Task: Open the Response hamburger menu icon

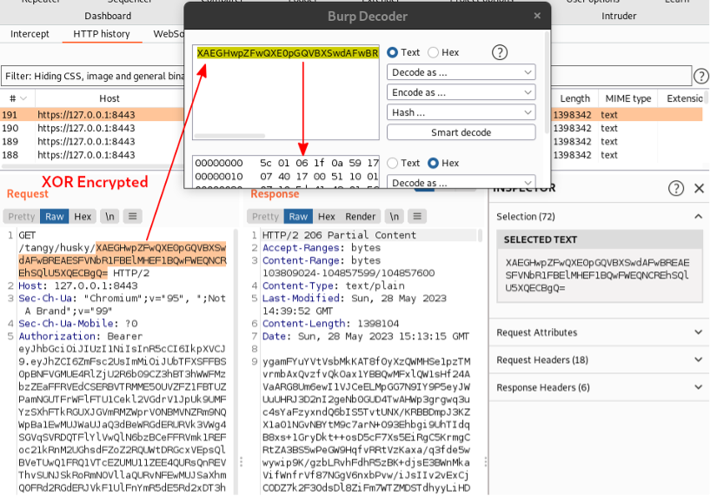Action: point(418,216)
